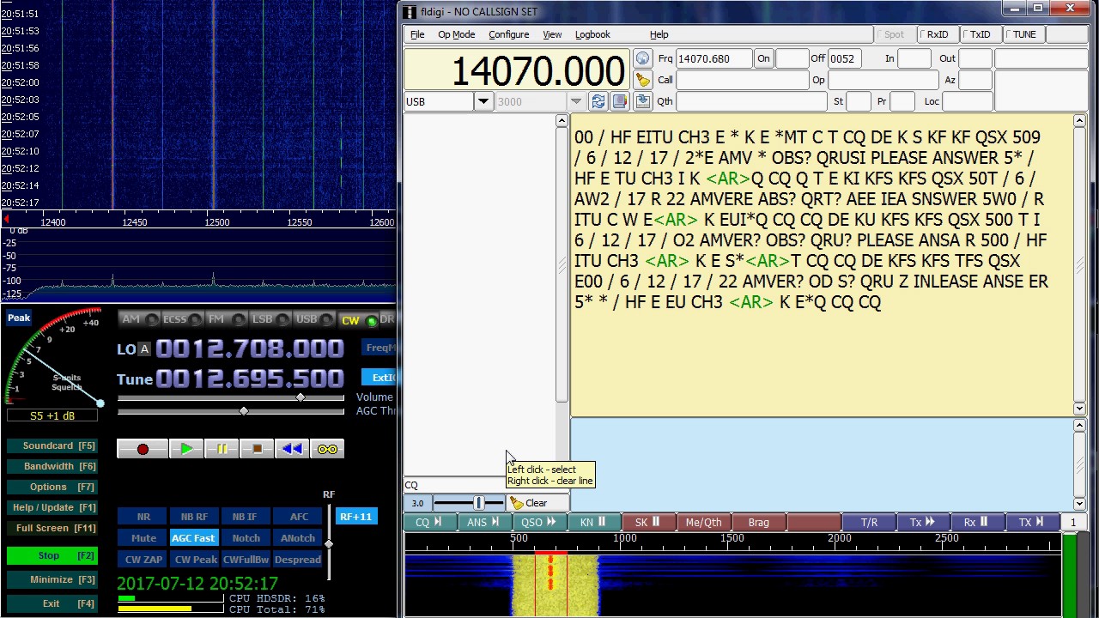Open the Logbook menu
This screenshot has height=618, width=1099.
coord(592,34)
